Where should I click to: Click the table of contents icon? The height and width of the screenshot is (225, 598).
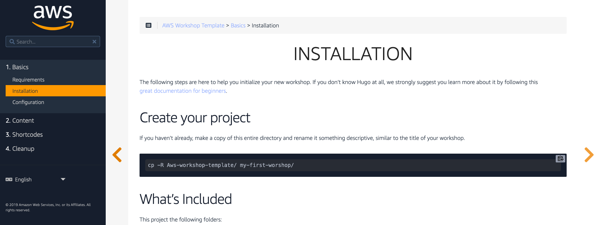pos(149,25)
